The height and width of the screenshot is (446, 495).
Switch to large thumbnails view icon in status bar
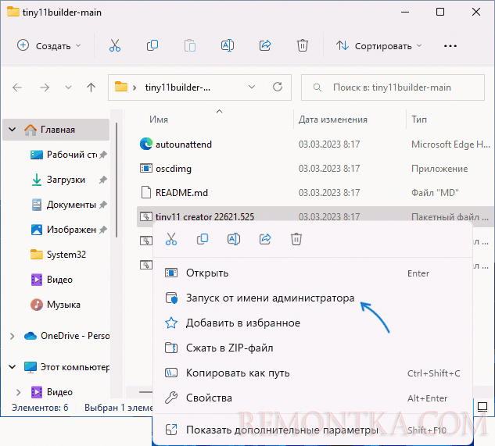(x=482, y=407)
